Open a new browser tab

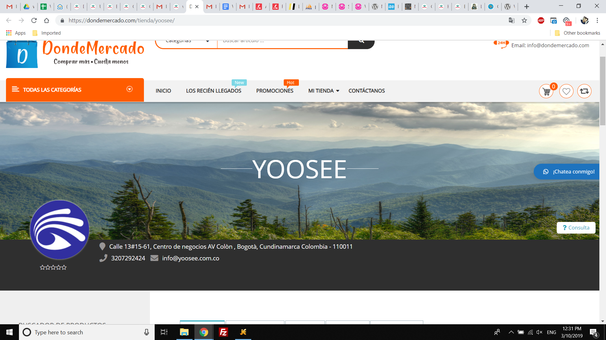click(526, 7)
